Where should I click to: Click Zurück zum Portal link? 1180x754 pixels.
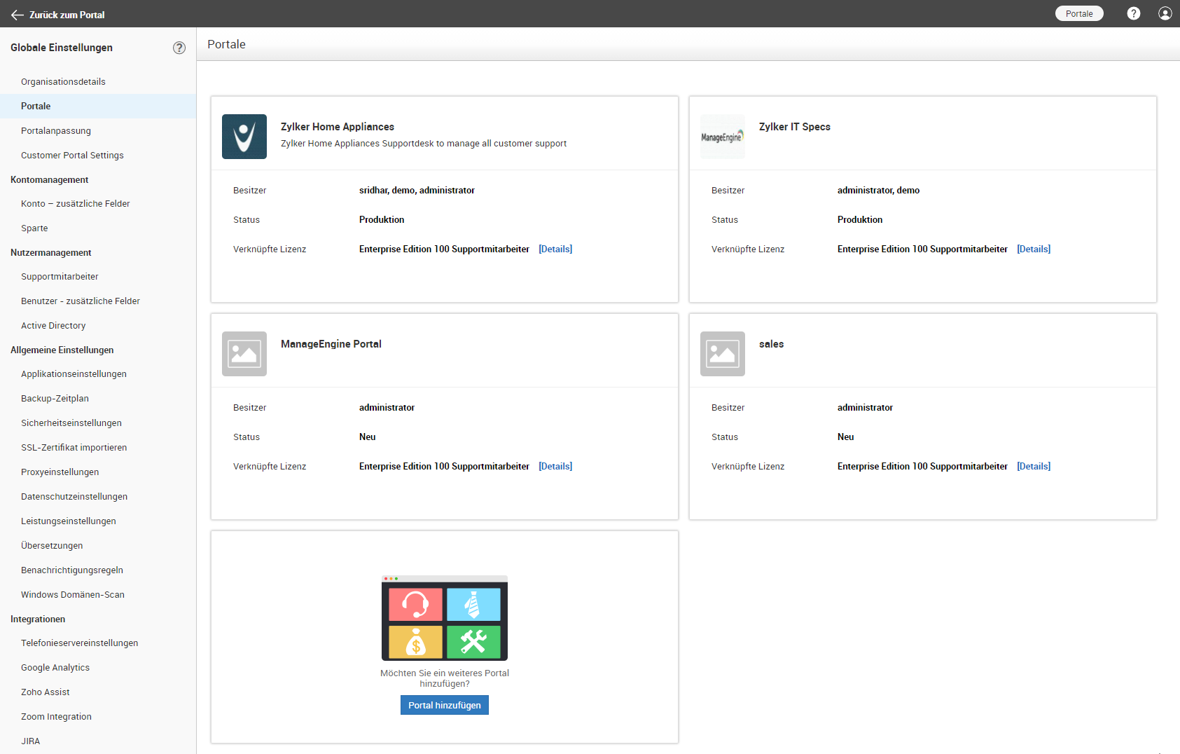67,15
